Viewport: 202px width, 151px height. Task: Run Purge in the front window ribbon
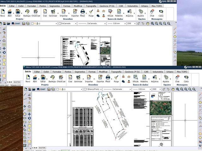116,78
